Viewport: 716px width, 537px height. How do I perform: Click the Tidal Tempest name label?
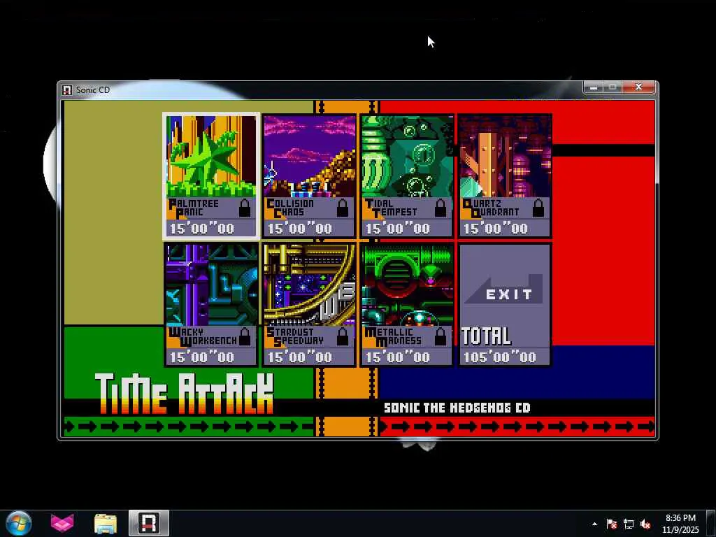[x=391, y=208]
